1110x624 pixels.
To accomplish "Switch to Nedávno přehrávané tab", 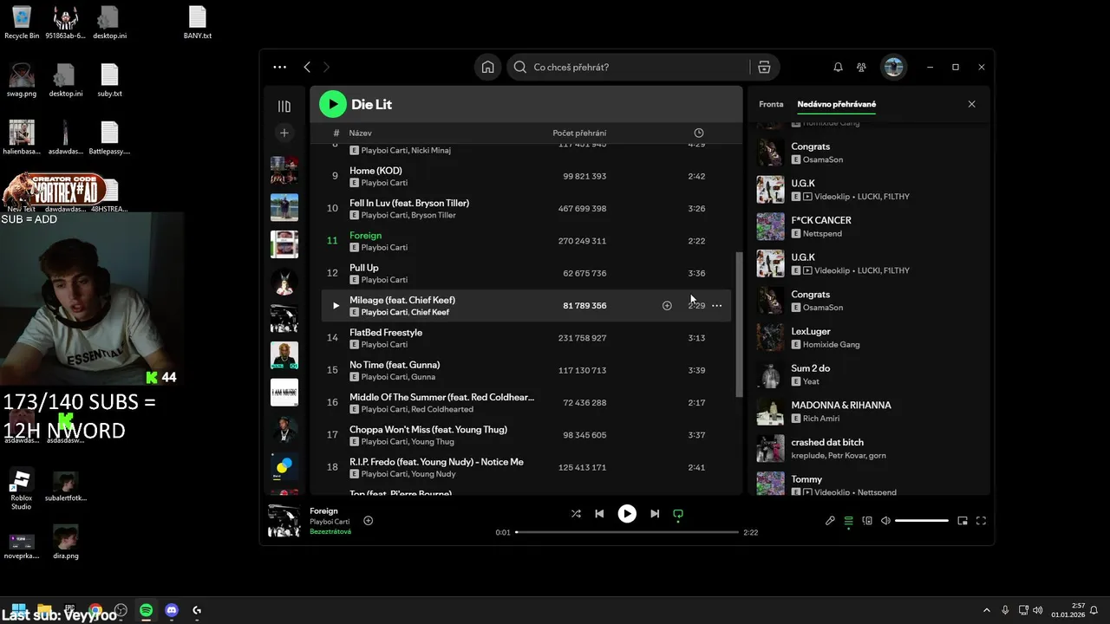I will pyautogui.click(x=837, y=104).
